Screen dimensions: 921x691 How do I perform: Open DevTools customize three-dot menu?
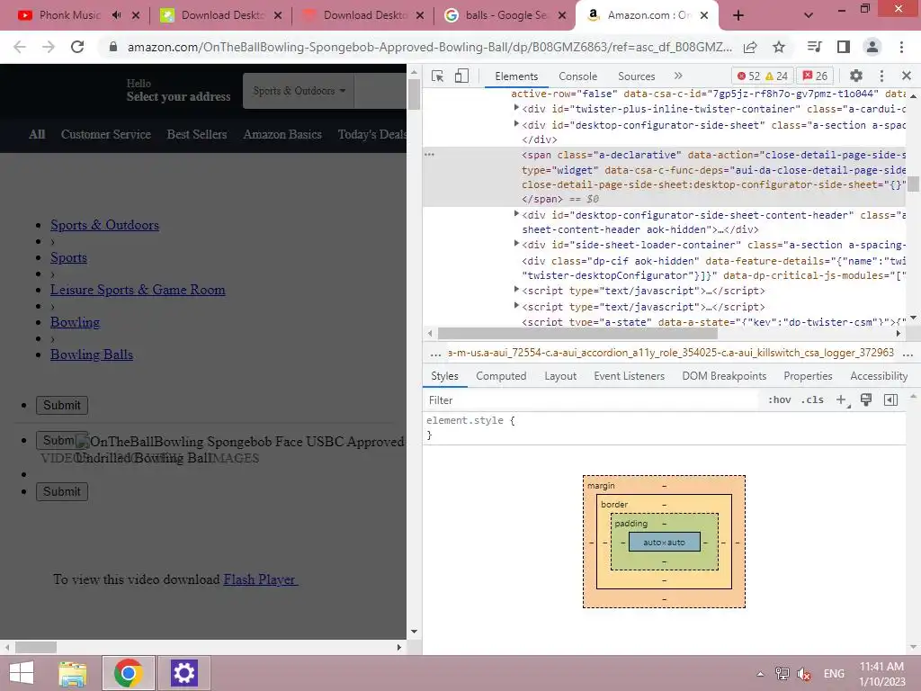click(881, 76)
